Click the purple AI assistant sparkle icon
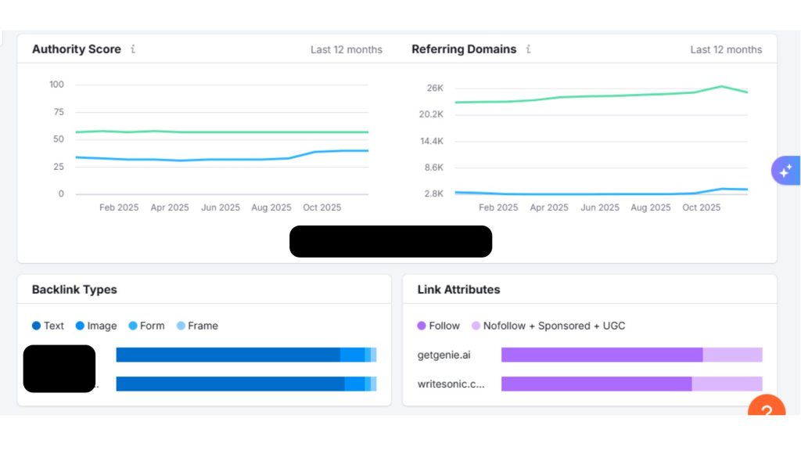The width and height of the screenshot is (801, 451). pos(785,170)
